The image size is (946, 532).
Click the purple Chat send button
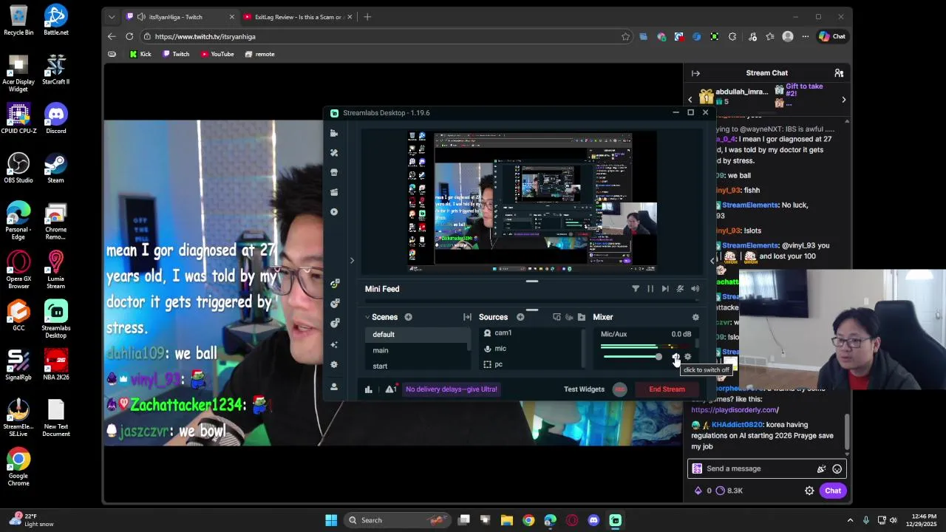pos(833,491)
